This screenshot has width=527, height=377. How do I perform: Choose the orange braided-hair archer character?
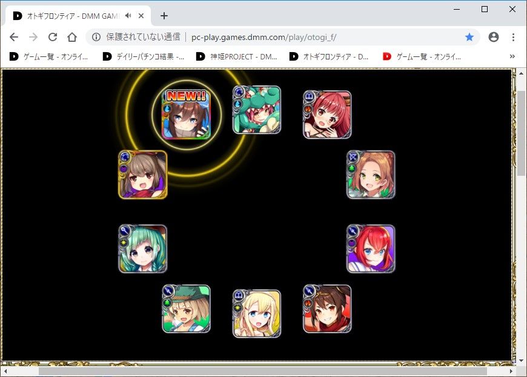371,175
